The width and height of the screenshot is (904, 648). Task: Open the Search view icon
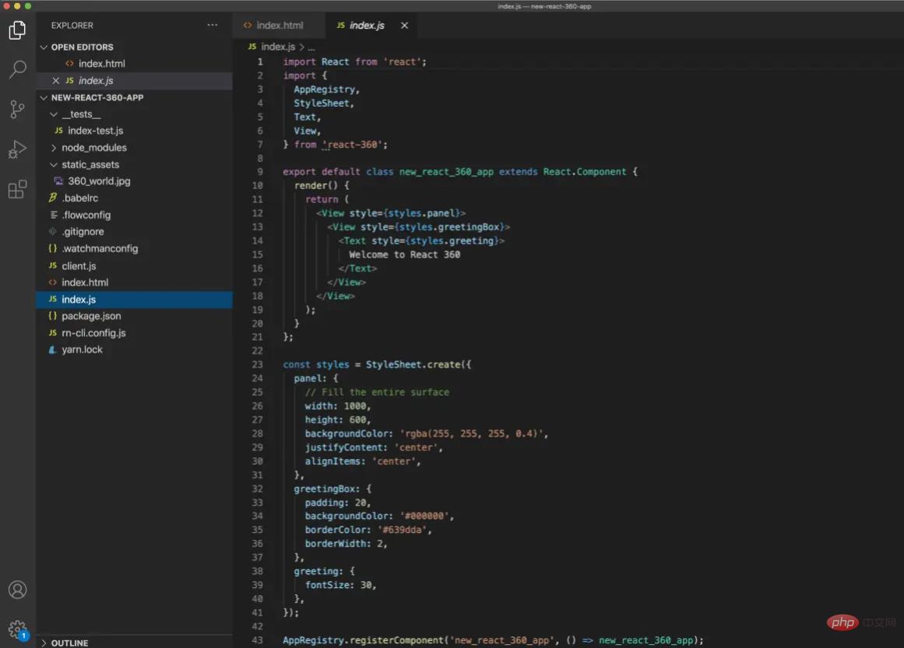pyautogui.click(x=17, y=70)
